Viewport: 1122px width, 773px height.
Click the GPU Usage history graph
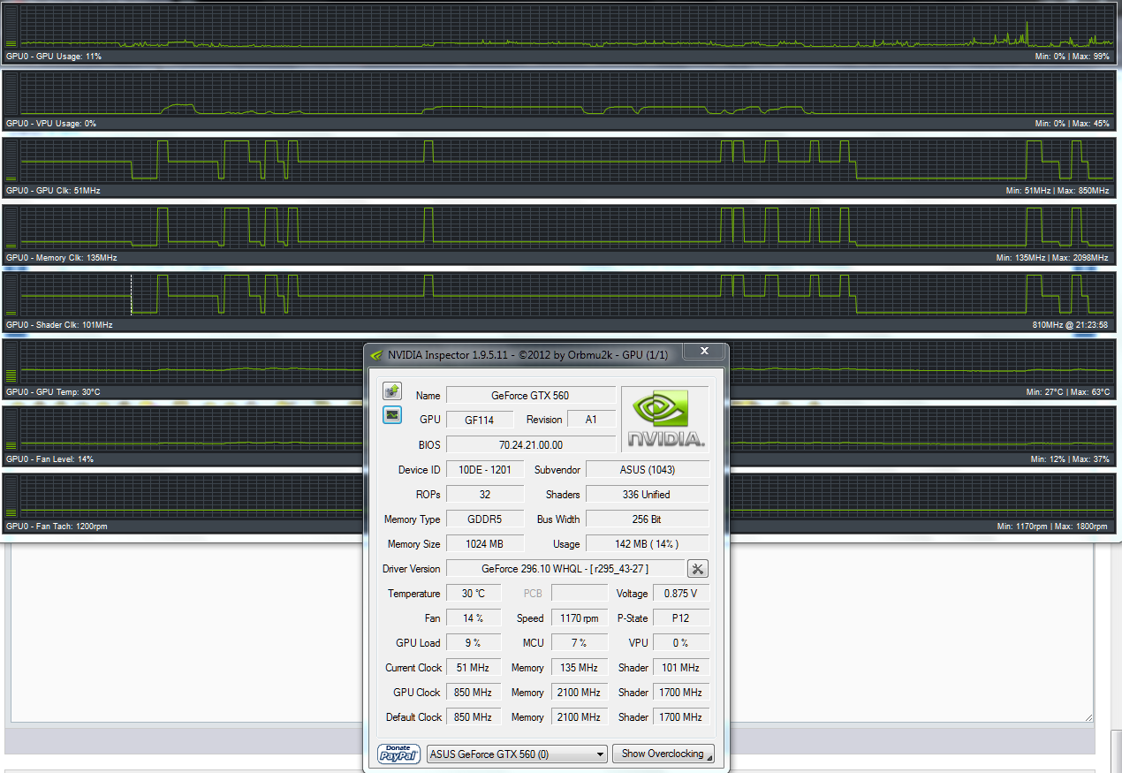(x=567, y=27)
